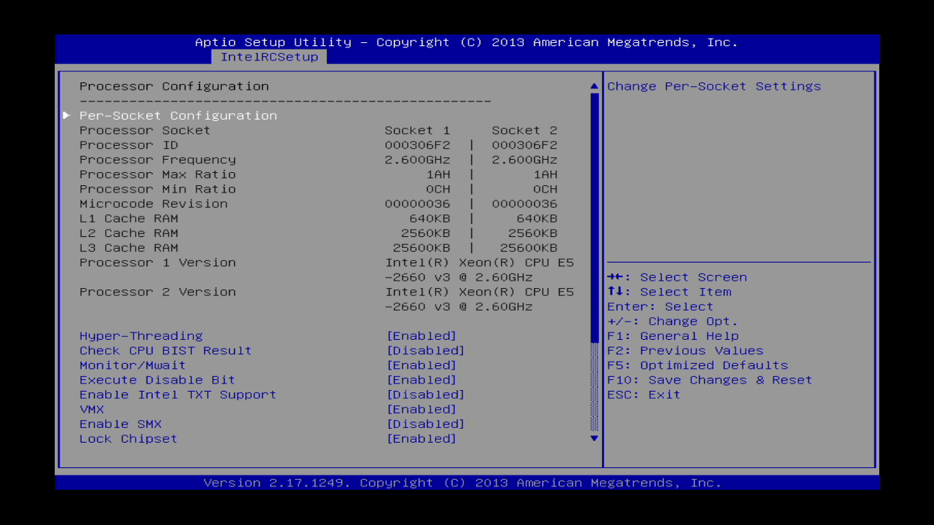Click the Processor Configuration heading
The width and height of the screenshot is (934, 525).
coord(174,86)
